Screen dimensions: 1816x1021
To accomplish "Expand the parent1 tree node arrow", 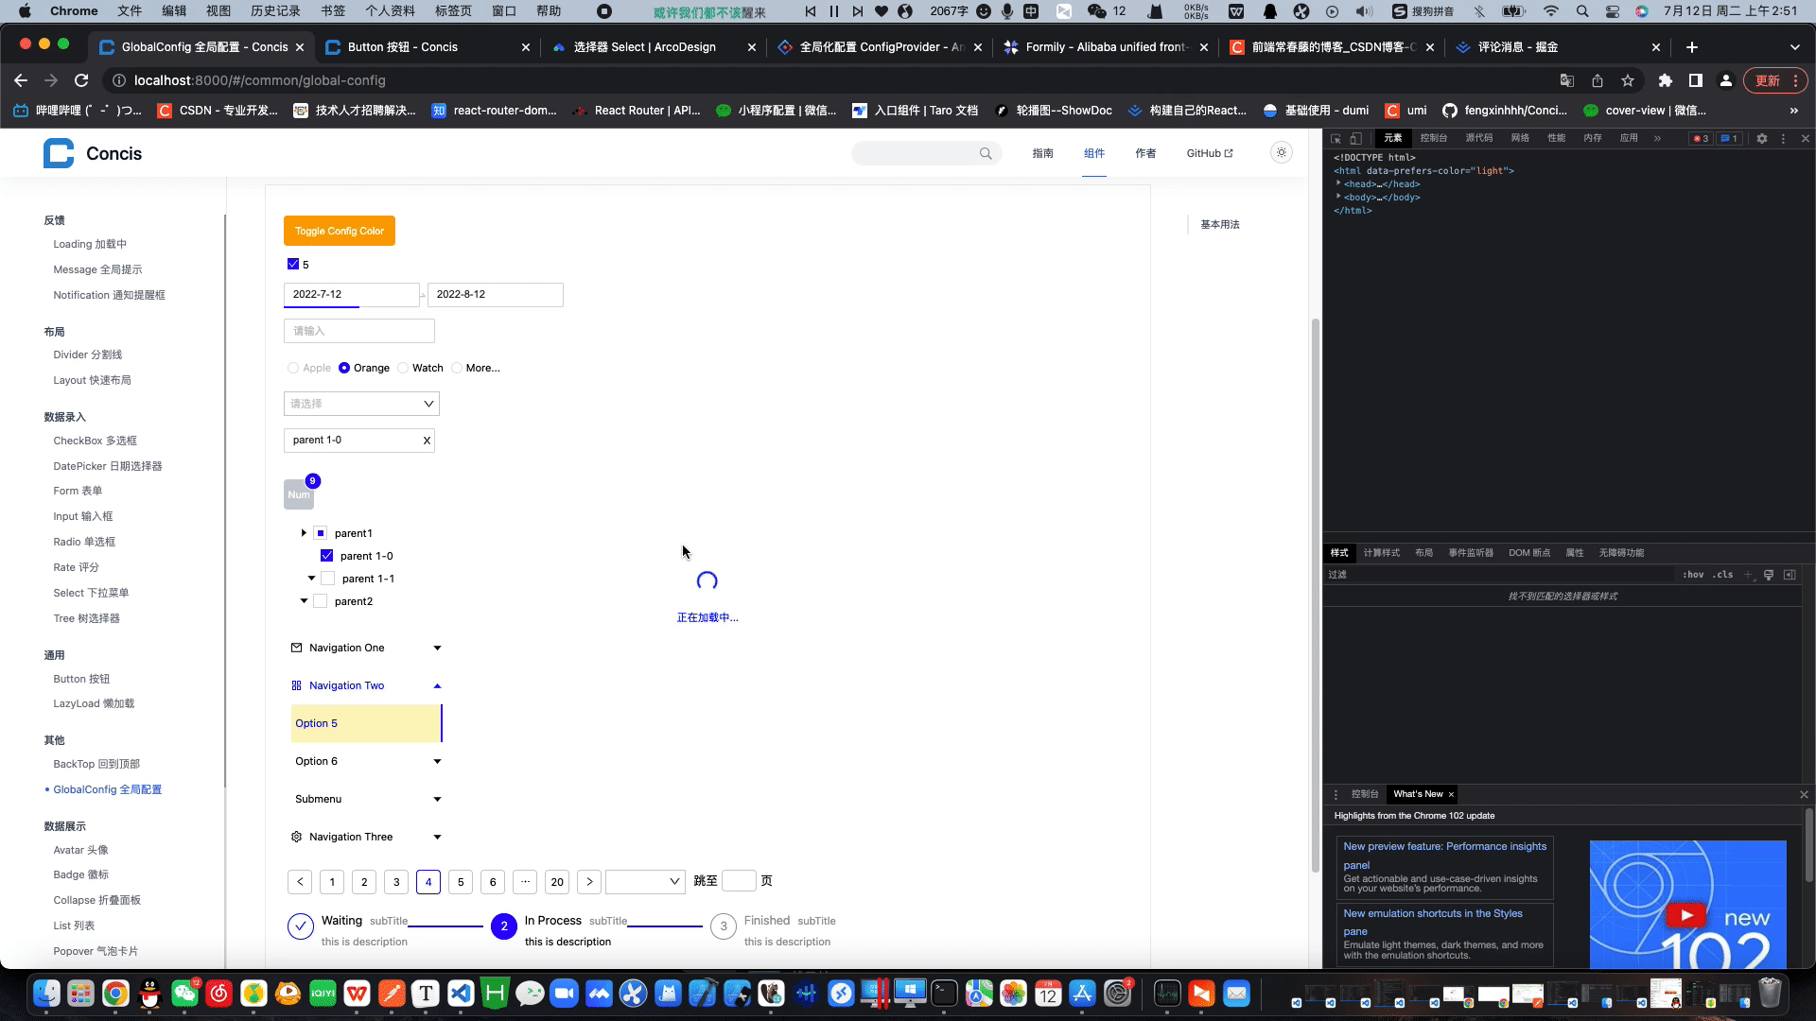I will click(x=304, y=533).
